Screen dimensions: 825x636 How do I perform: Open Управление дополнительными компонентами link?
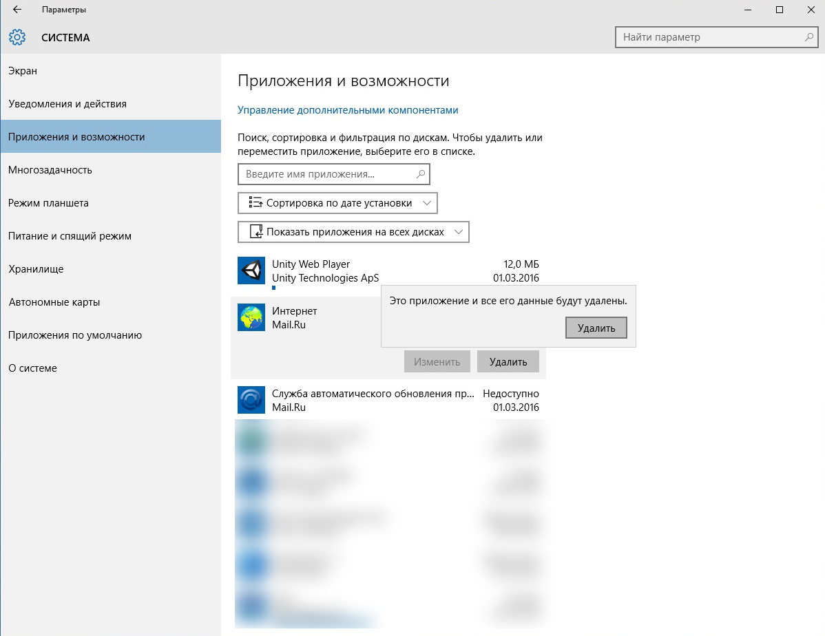(x=348, y=110)
